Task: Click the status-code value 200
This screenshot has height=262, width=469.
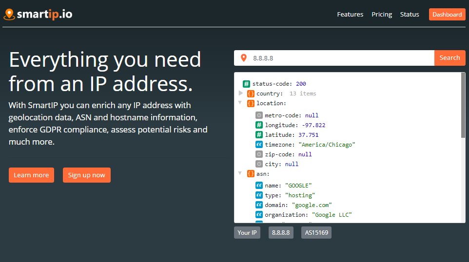Action: (x=301, y=84)
